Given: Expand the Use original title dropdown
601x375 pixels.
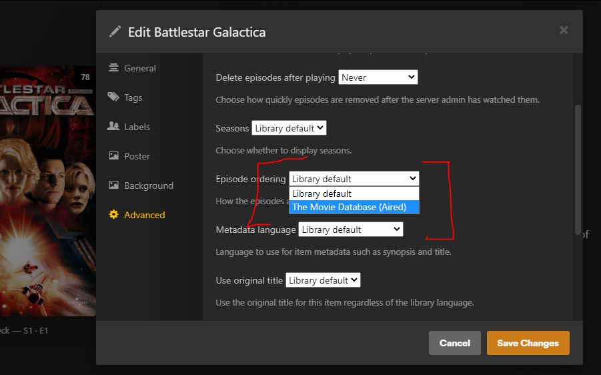Looking at the screenshot, I should pyautogui.click(x=323, y=280).
